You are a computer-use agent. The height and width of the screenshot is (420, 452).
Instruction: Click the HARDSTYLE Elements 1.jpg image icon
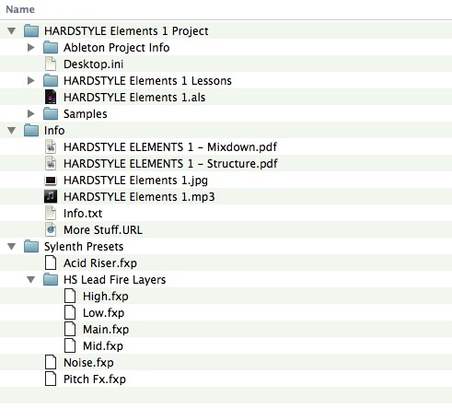[51, 181]
